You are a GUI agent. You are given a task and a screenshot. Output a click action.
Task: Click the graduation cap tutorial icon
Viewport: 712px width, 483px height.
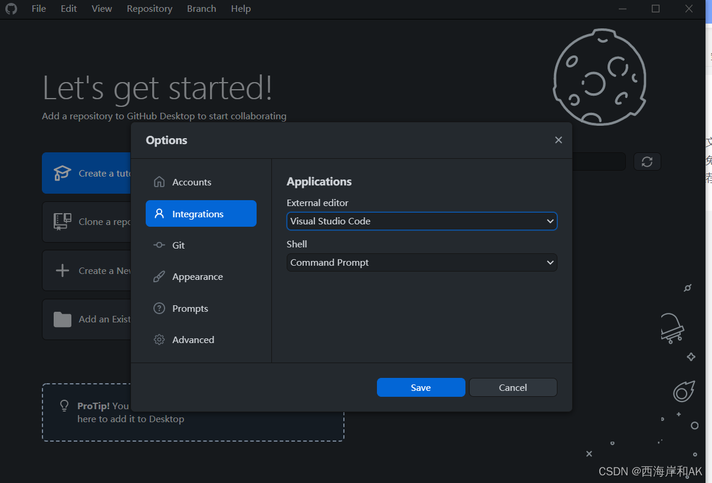(x=63, y=173)
